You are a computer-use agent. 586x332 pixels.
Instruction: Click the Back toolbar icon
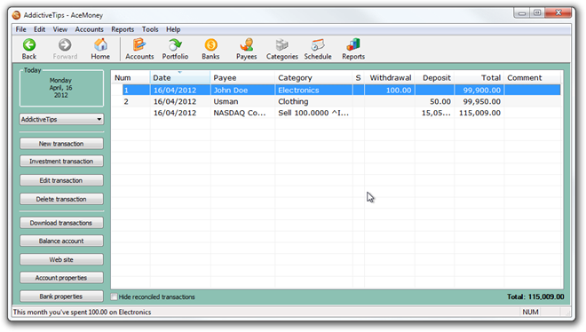29,49
